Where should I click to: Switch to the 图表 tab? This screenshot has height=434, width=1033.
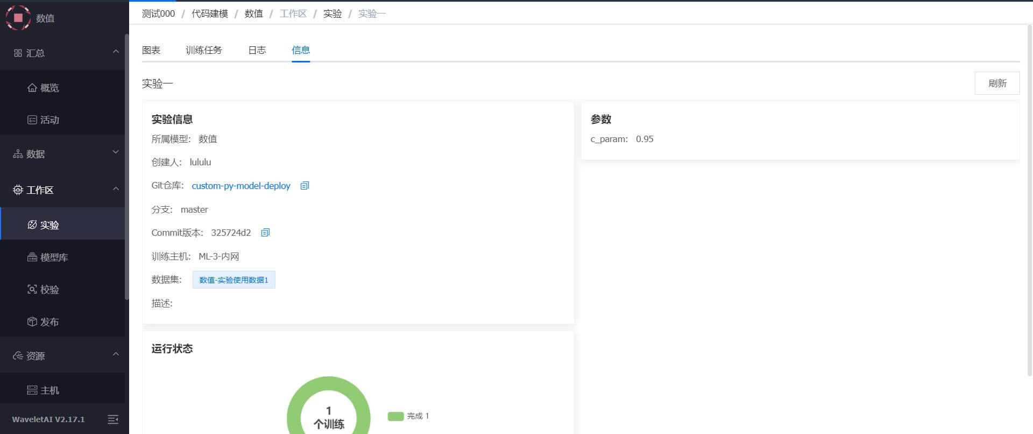(x=151, y=50)
